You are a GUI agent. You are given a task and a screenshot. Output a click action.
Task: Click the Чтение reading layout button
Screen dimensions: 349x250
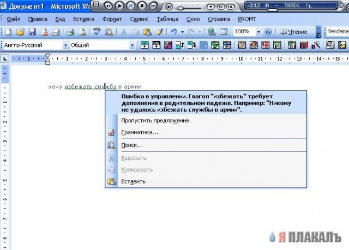click(x=293, y=32)
